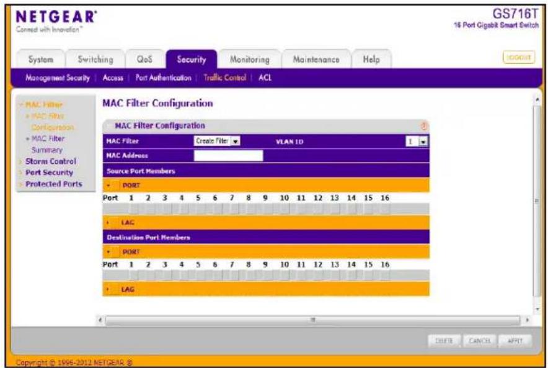
Task: Toggle source port 9 membership box
Action: [267, 209]
